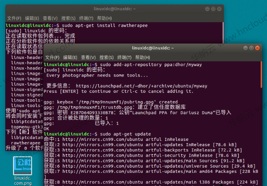The image size is (267, 186).
Task: Click the gpg keybox pubring.gpg created line
Action: click(x=111, y=102)
